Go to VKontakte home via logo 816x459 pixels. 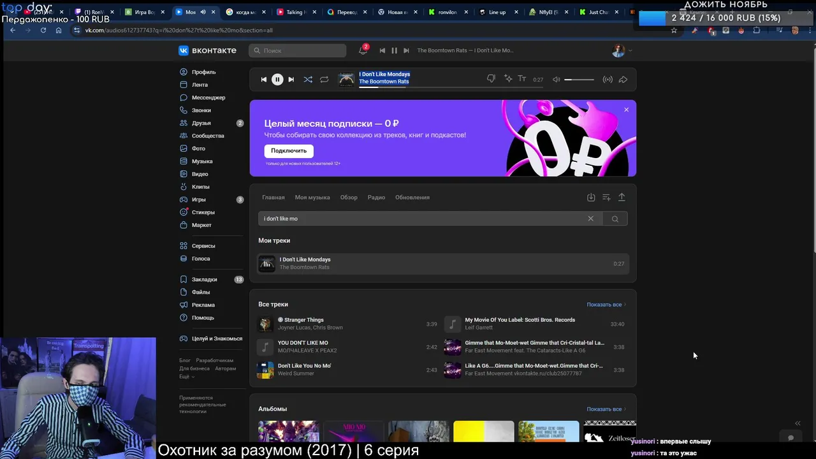(x=207, y=50)
